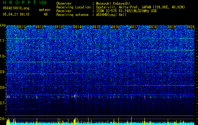Click the 0811 time marker
The image size is (198, 125).
(21, 27)
